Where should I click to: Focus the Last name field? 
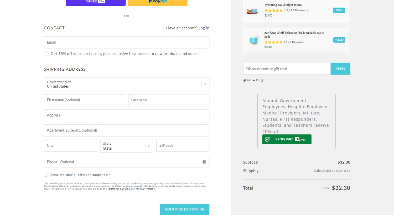tap(169, 100)
